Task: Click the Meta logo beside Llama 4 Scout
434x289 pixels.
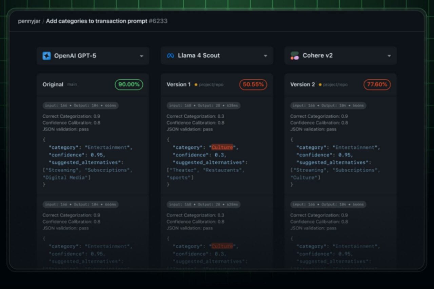Action: 170,56
